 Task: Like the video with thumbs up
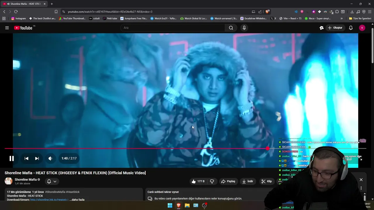(198, 181)
